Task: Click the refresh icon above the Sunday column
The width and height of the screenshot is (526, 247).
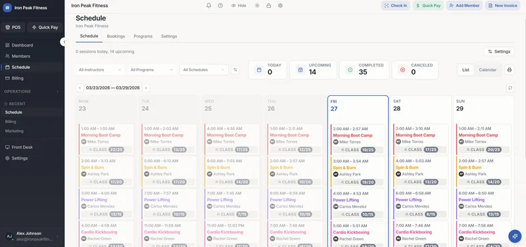Action: [x=510, y=88]
